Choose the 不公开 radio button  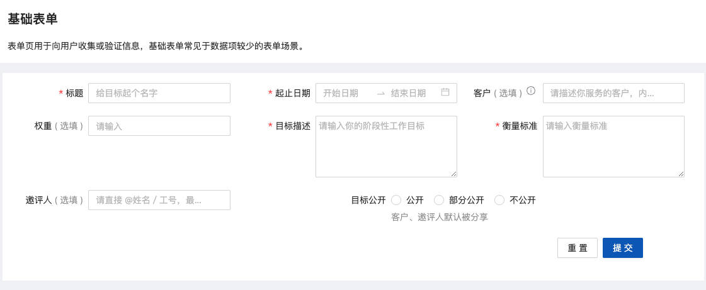tap(499, 200)
